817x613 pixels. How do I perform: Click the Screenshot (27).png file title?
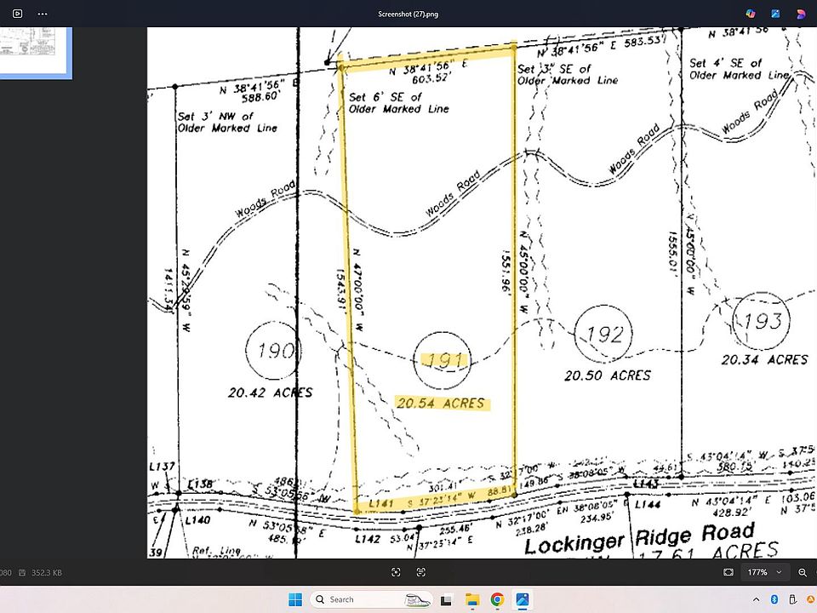click(x=408, y=14)
